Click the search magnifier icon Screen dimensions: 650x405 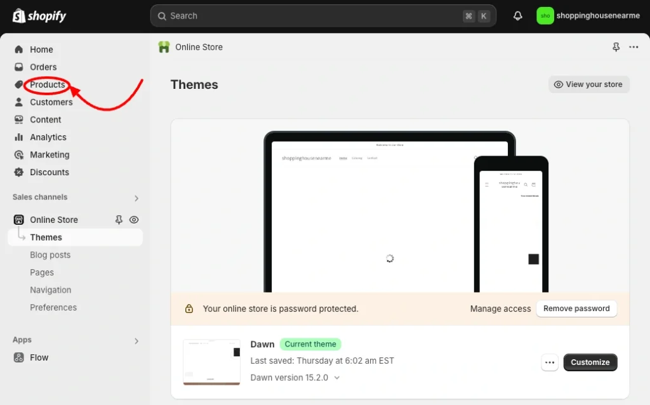tap(162, 16)
